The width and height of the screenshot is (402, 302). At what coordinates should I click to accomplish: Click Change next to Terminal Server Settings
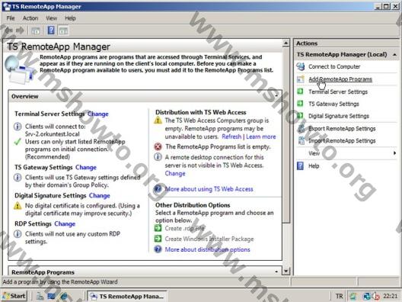tap(98, 114)
